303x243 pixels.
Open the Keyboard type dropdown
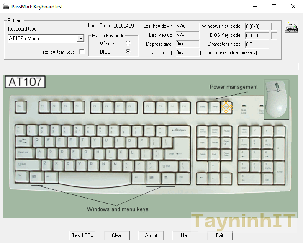[80, 39]
